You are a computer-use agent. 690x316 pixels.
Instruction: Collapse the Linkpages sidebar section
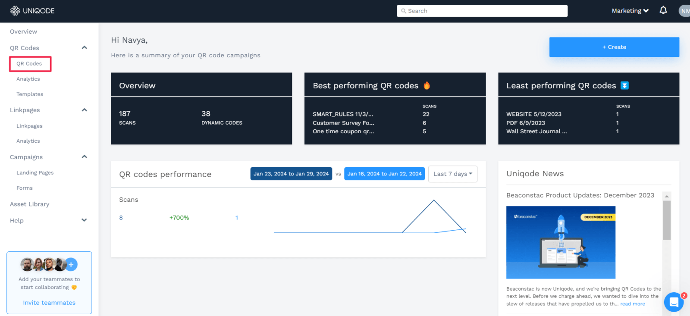click(85, 110)
